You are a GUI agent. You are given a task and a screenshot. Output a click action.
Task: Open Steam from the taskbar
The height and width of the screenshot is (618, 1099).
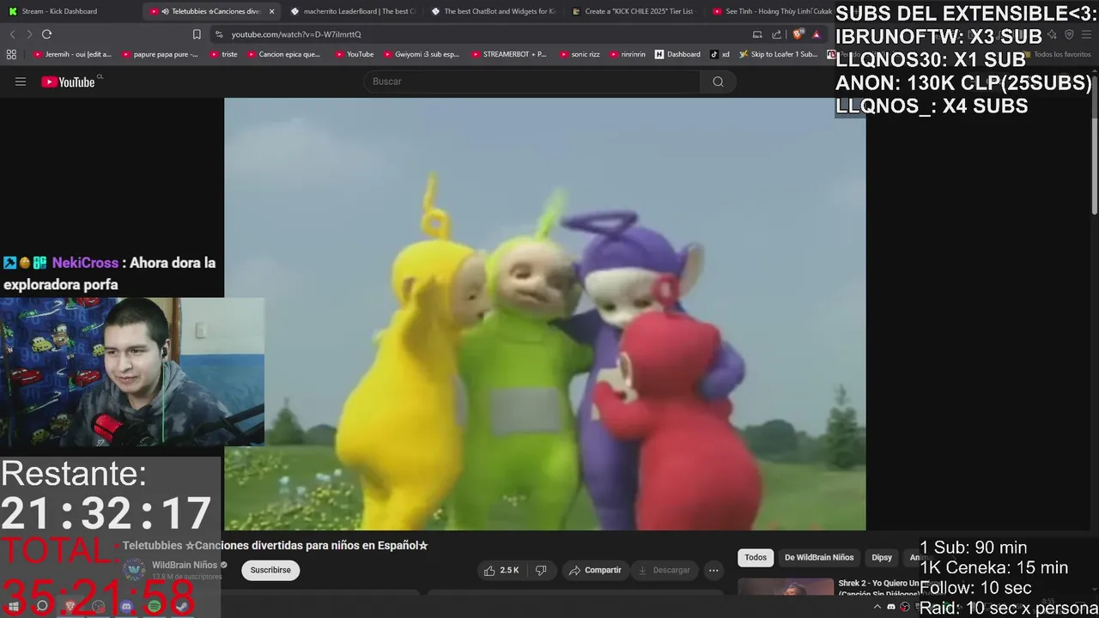pyautogui.click(x=182, y=606)
